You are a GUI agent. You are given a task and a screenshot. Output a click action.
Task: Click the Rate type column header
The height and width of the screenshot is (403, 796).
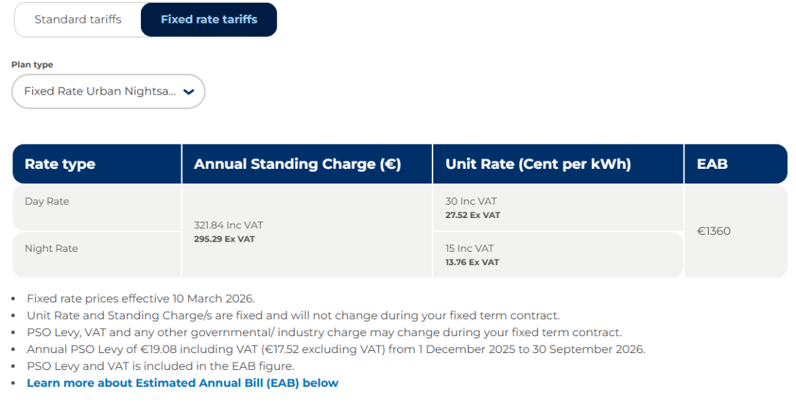click(60, 164)
